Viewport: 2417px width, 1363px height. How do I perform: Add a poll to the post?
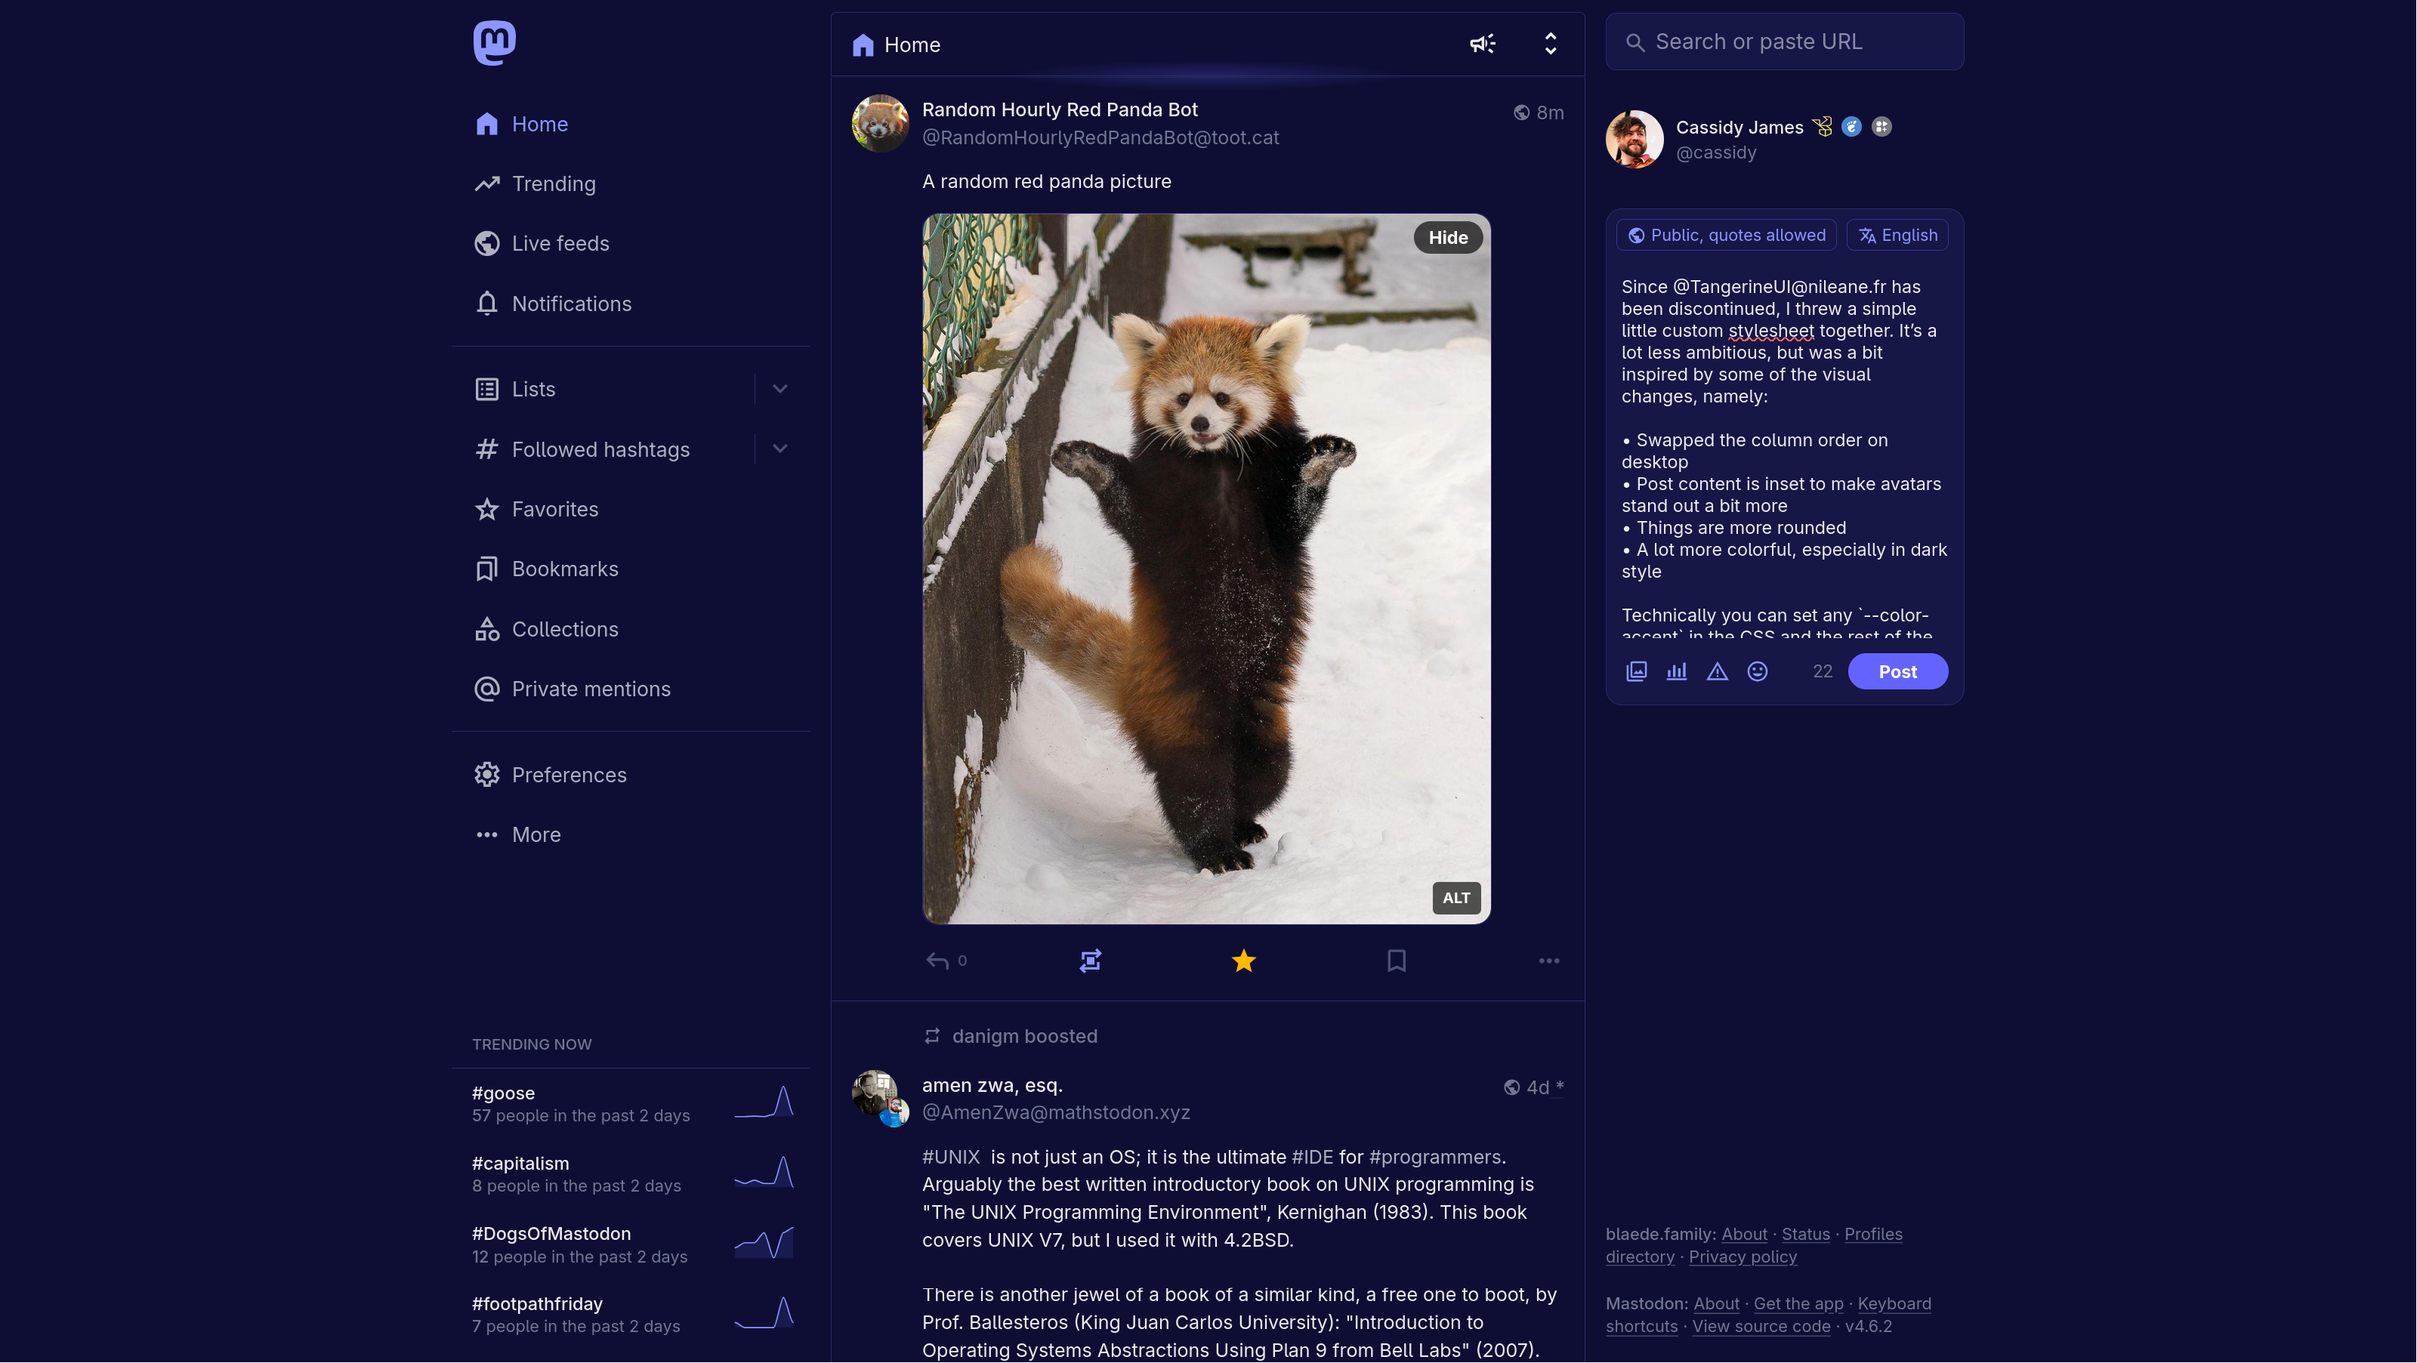(1677, 671)
